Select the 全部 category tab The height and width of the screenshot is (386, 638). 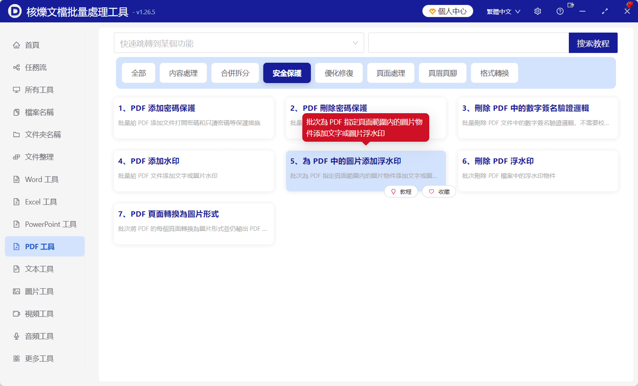[138, 73]
